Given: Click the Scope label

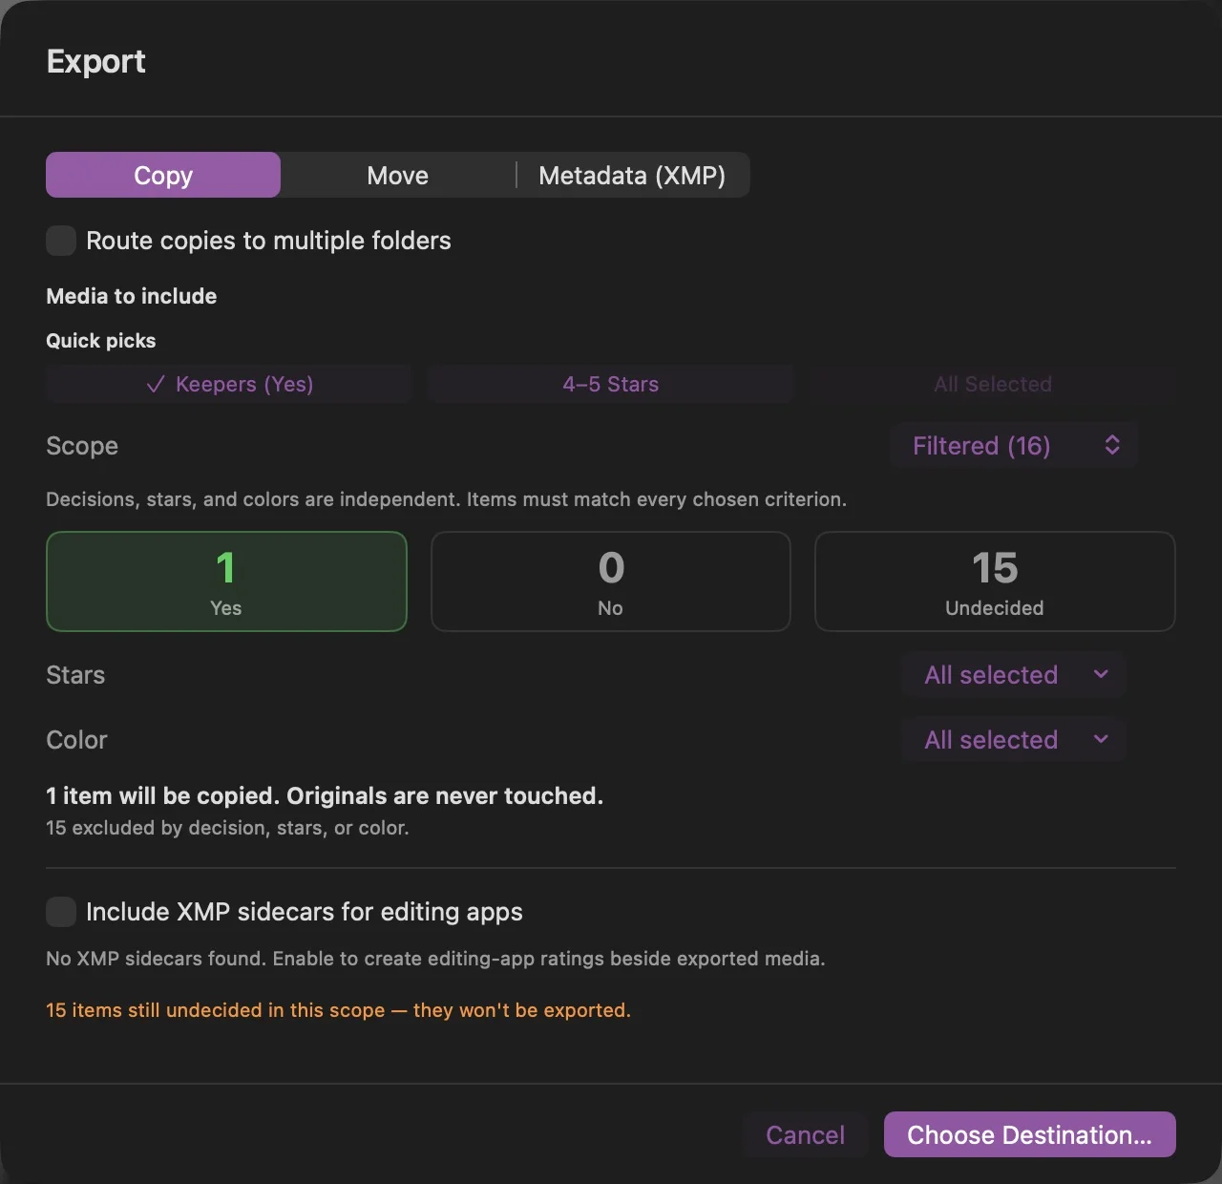Looking at the screenshot, I should (x=82, y=446).
